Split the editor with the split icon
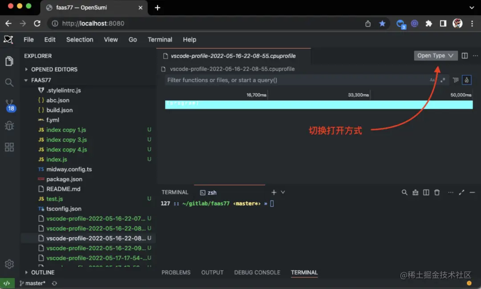Viewport: 481px width, 289px height. pos(465,56)
